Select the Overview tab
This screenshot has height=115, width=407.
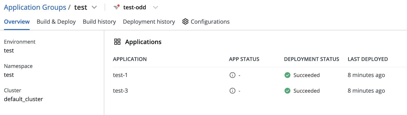(17, 22)
